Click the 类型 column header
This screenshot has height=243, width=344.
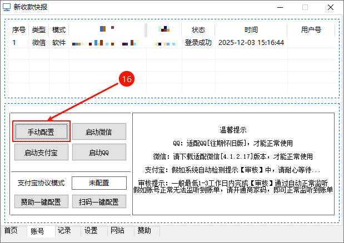pyautogui.click(x=39, y=29)
